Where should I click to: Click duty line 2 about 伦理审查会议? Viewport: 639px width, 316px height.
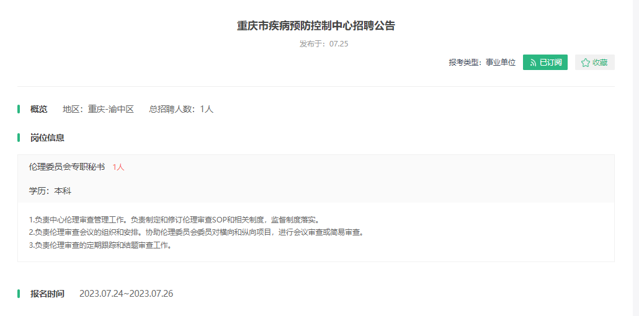click(x=196, y=232)
